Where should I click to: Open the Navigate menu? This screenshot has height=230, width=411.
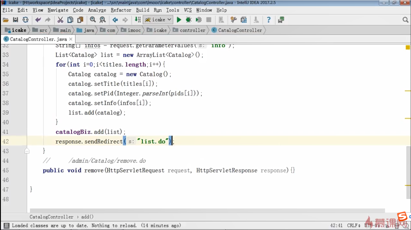(x=58, y=10)
